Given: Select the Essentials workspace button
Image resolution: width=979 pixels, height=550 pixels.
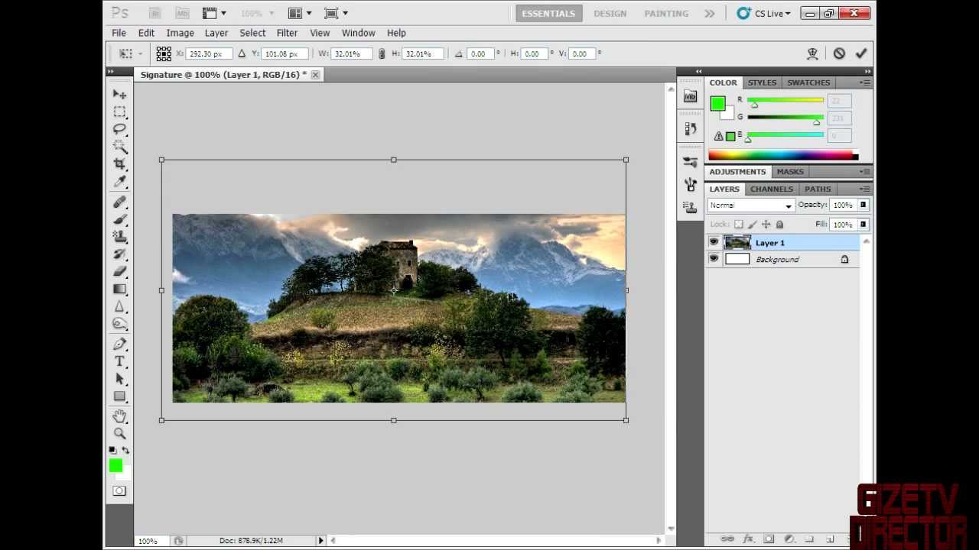Looking at the screenshot, I should click(548, 13).
